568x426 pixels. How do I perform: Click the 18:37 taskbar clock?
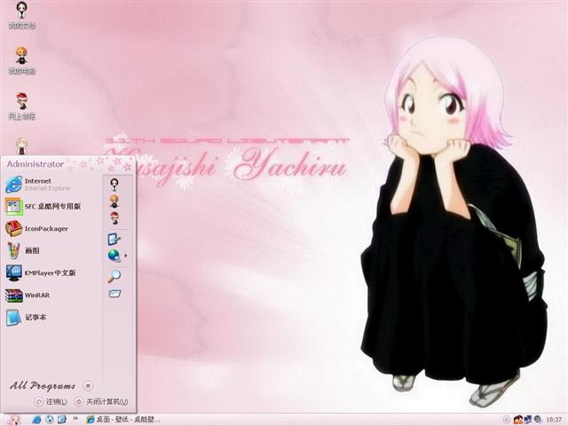point(554,420)
